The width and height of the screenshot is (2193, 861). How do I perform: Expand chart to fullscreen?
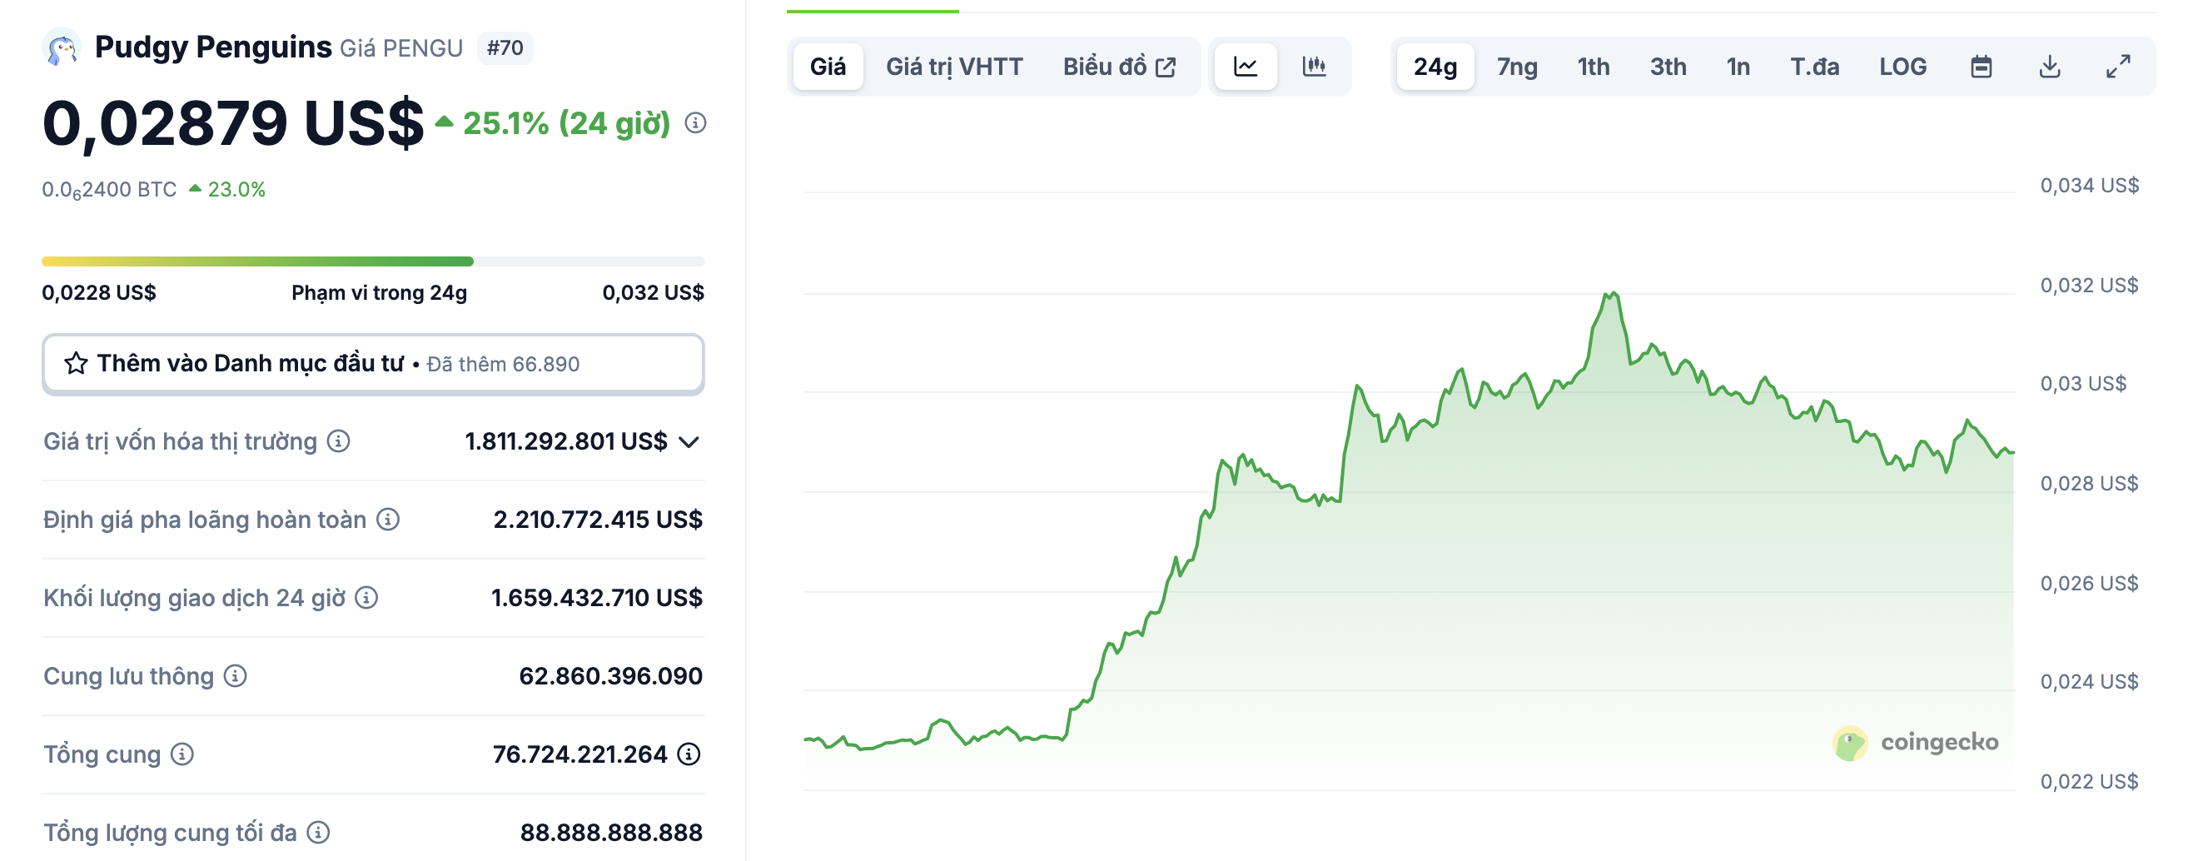coord(2117,67)
